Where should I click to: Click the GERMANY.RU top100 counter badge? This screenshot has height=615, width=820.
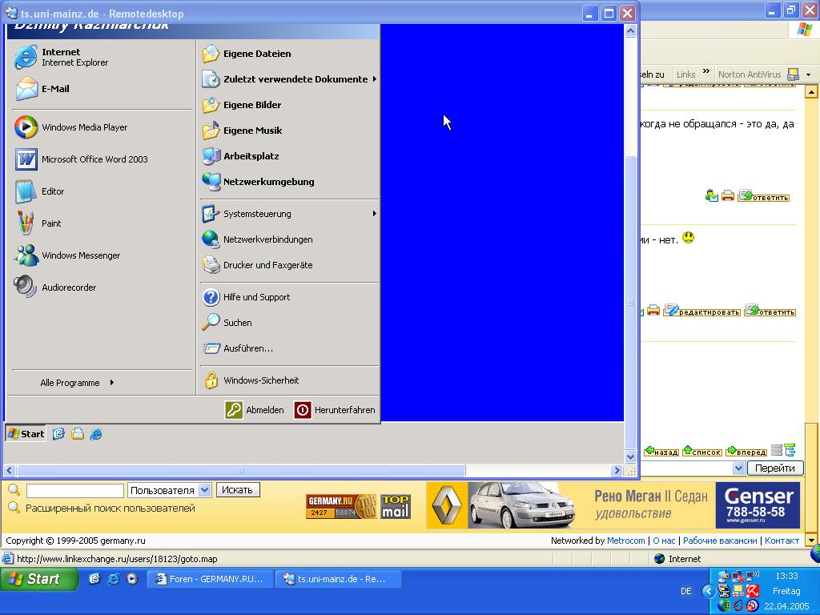[341, 506]
